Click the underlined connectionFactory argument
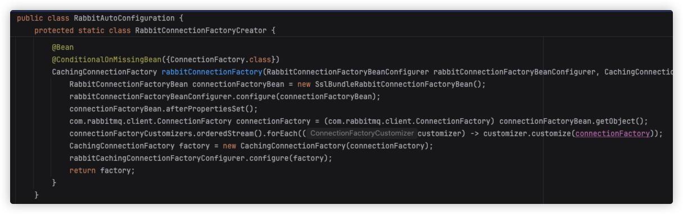 pyautogui.click(x=613, y=133)
